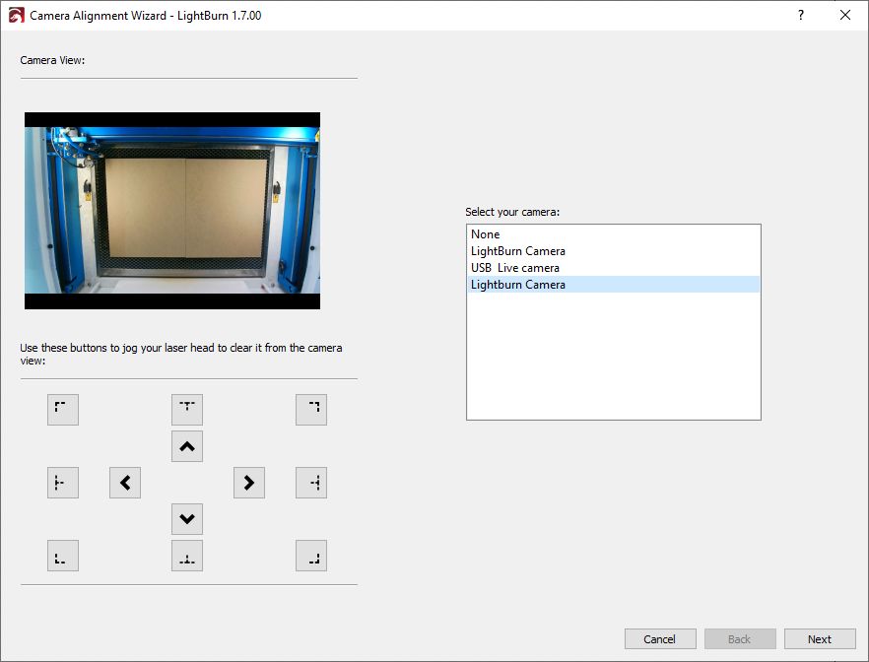Click the disabled Back button
The image size is (869, 662).
click(x=740, y=638)
